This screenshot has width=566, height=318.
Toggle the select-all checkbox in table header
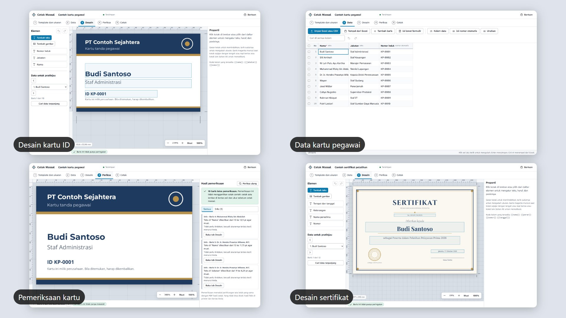(x=309, y=46)
